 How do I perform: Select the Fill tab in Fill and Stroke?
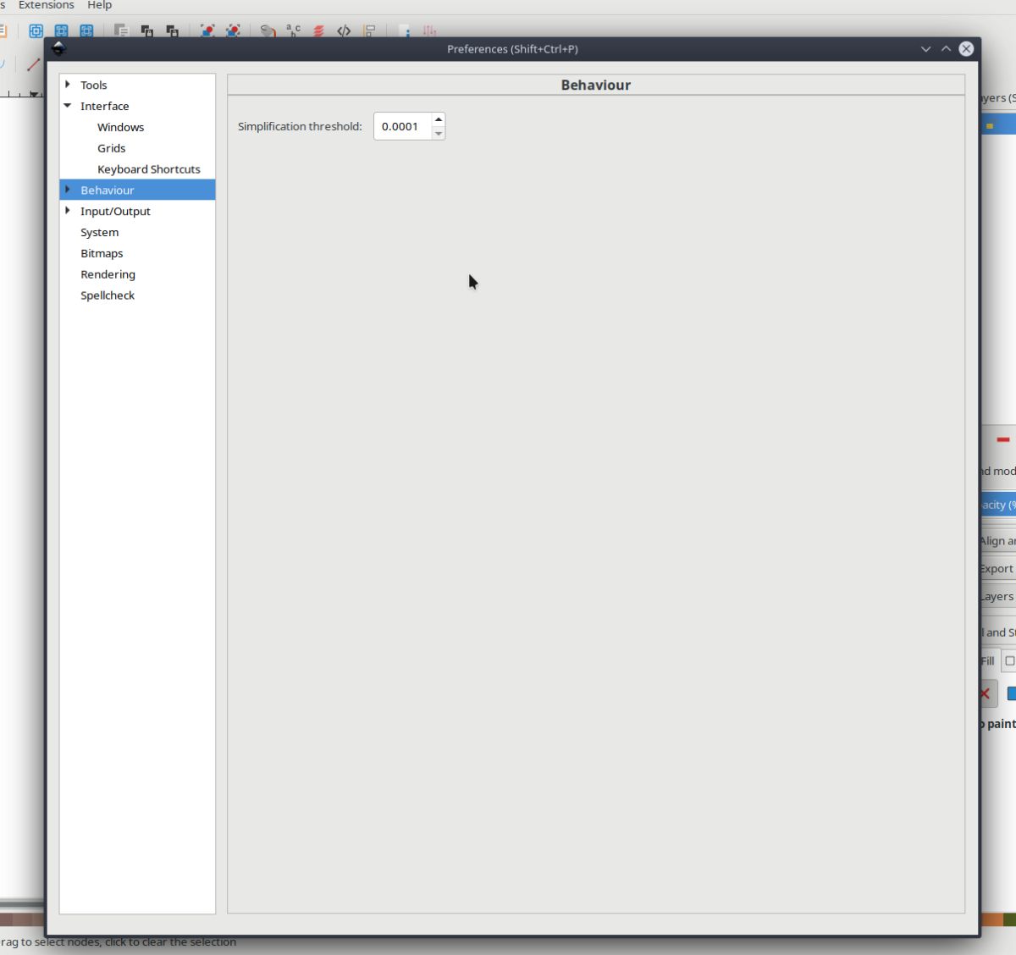point(989,661)
